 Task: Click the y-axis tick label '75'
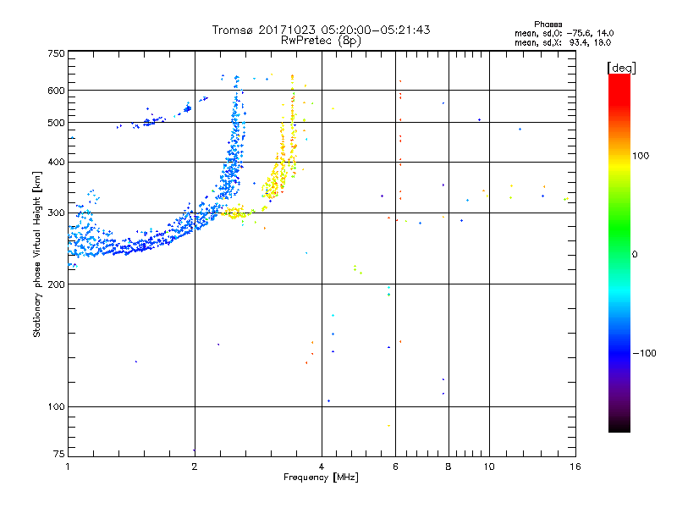click(59, 454)
